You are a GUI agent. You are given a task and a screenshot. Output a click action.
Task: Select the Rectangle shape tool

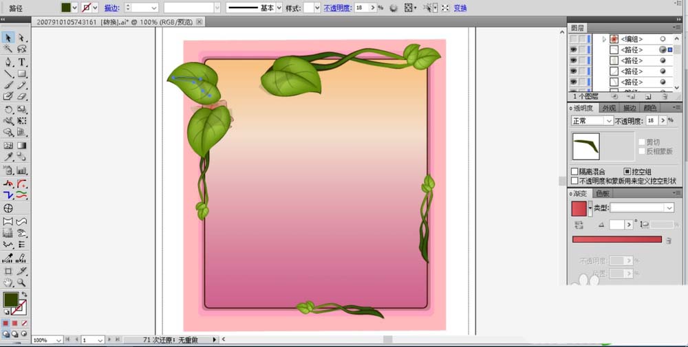click(22, 74)
